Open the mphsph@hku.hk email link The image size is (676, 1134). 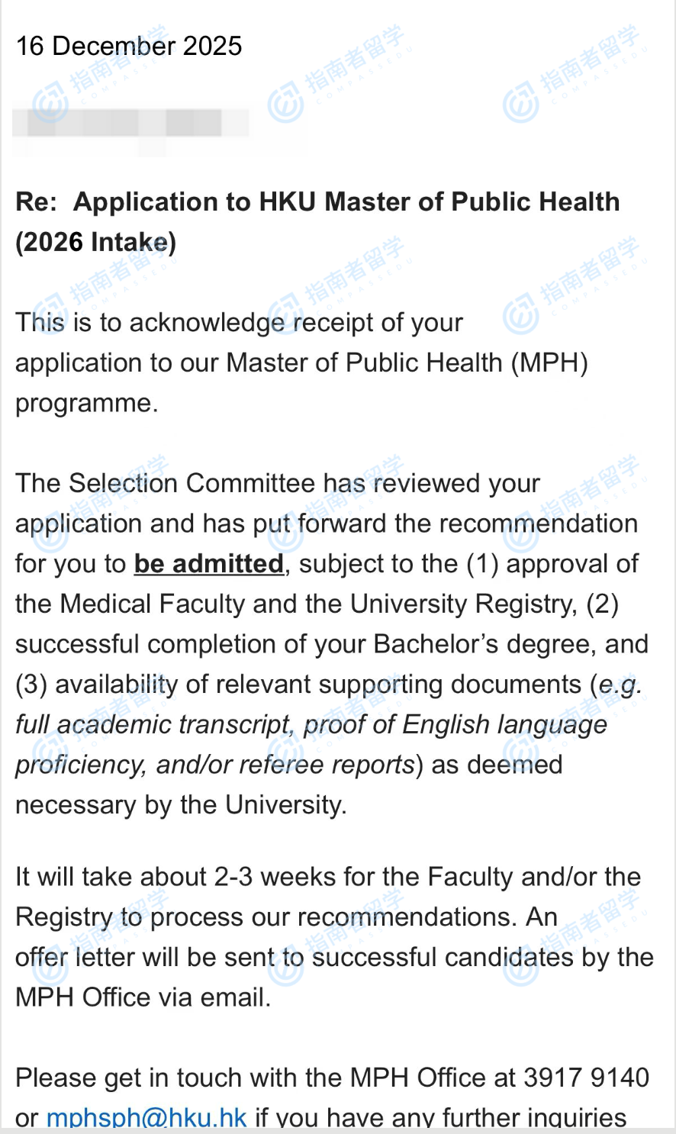(x=146, y=1118)
